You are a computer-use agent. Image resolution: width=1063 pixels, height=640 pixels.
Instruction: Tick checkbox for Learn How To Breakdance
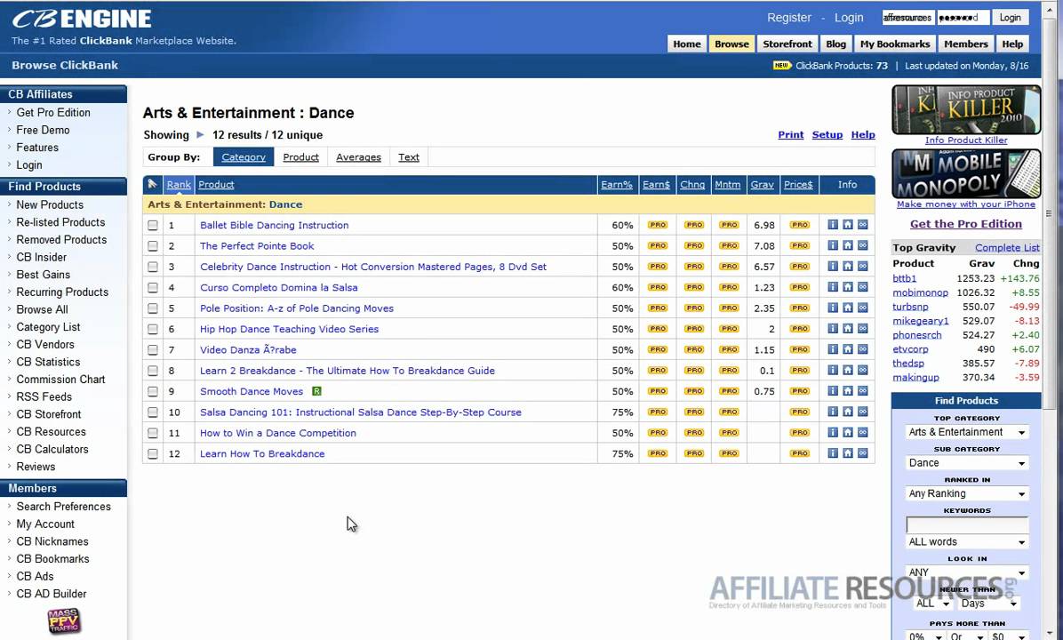(153, 453)
